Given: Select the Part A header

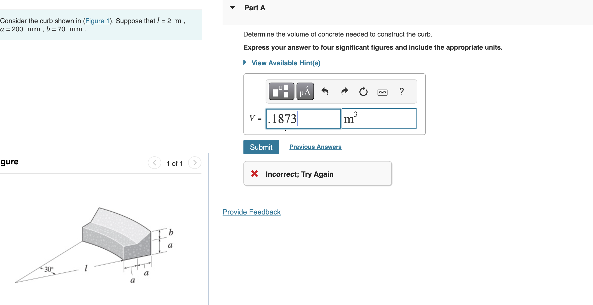Looking at the screenshot, I should [255, 7].
